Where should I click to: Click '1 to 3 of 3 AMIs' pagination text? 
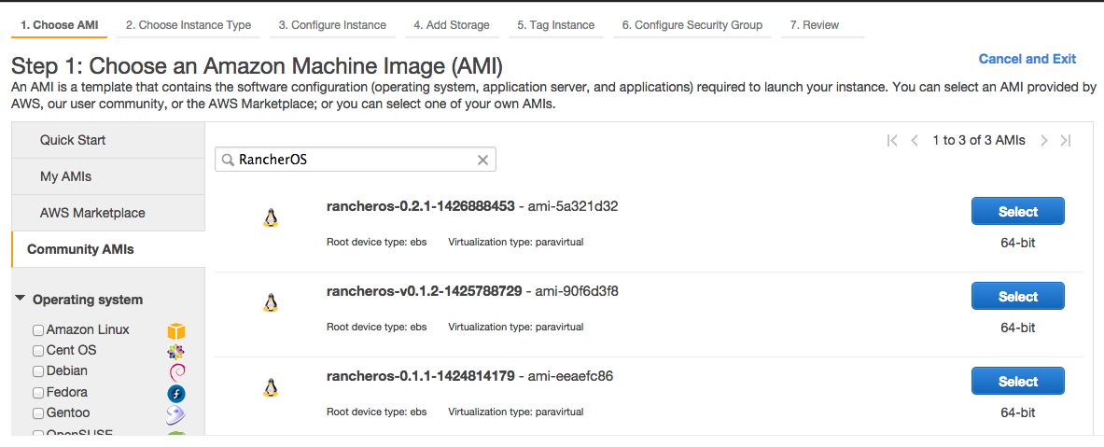[x=979, y=140]
